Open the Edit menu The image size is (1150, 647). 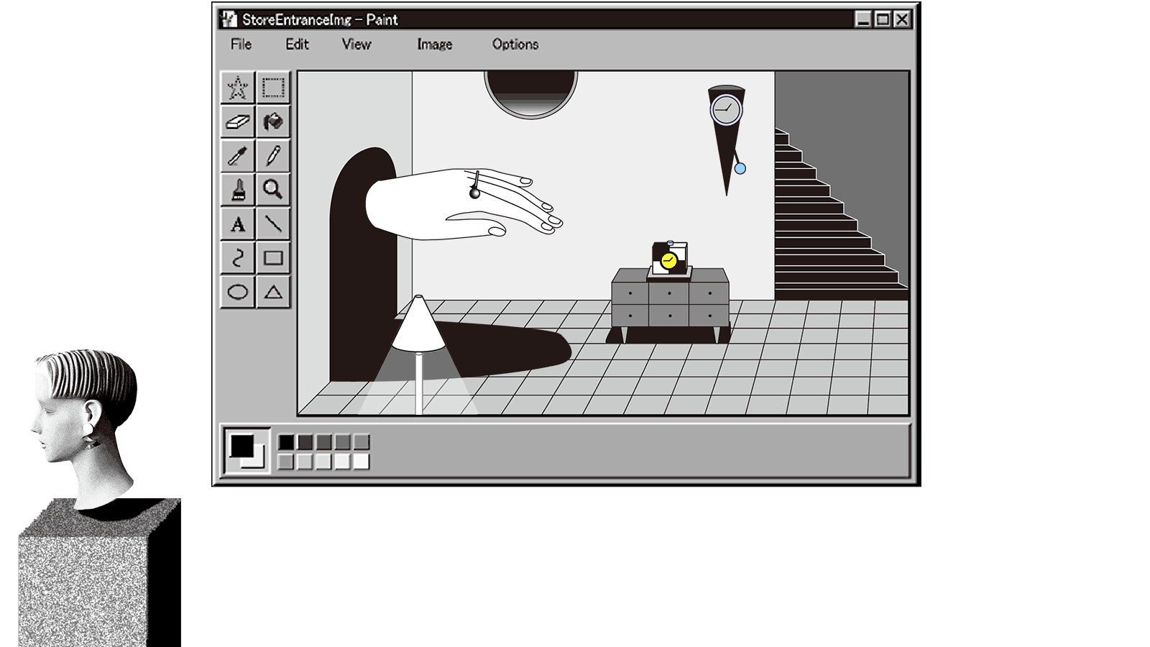(297, 45)
